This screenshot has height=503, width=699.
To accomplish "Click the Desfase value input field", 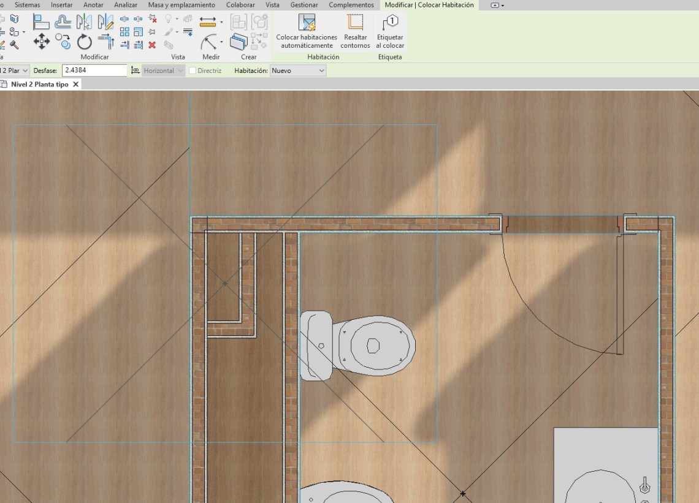I will coord(94,71).
